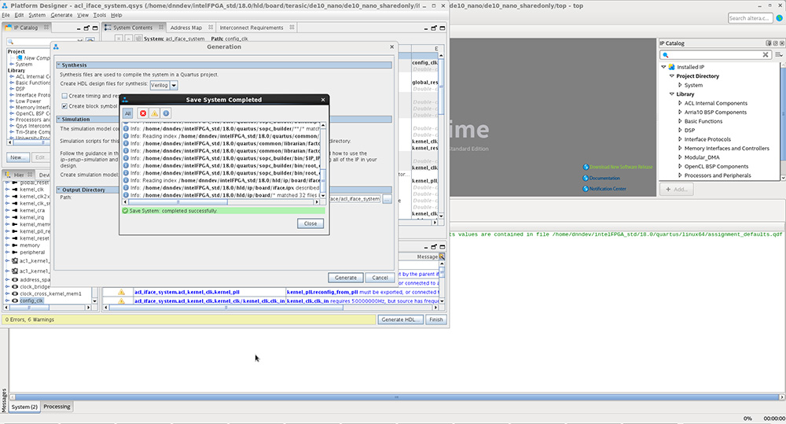Open Download New Software Release link
Screen dimensions: 786x424
(x=621, y=167)
